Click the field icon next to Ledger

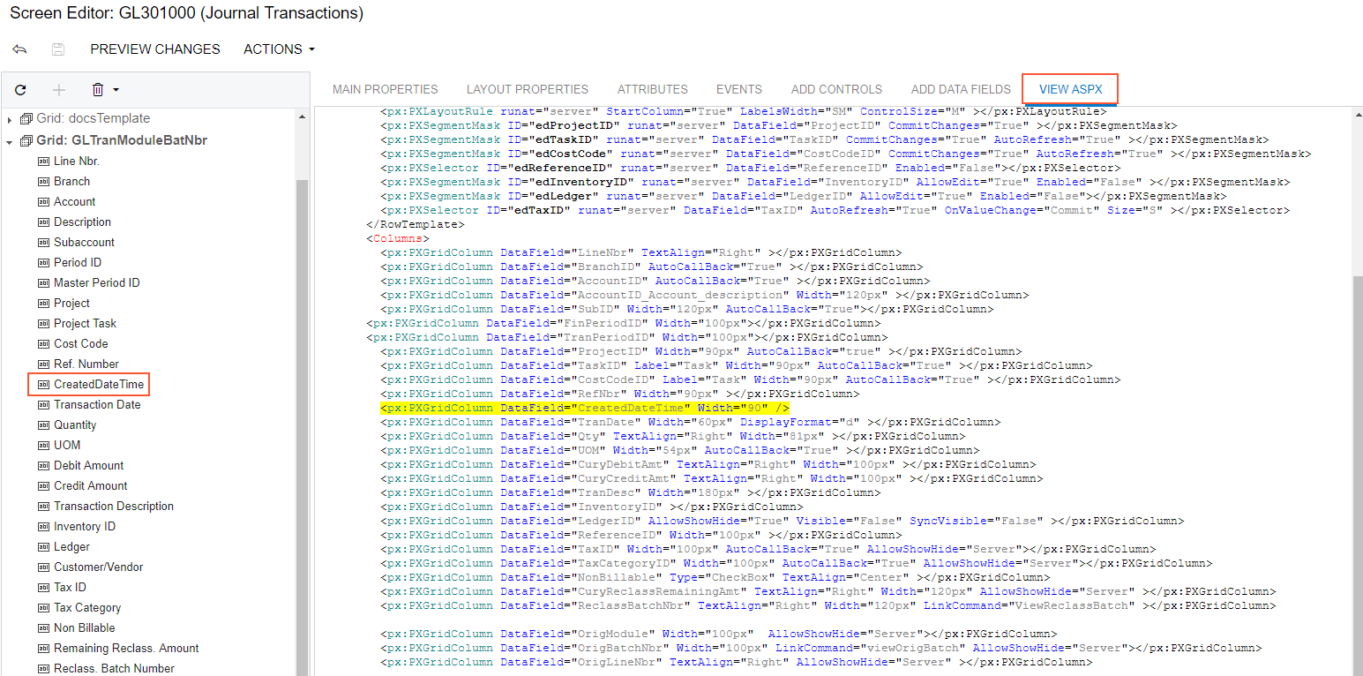(x=43, y=547)
